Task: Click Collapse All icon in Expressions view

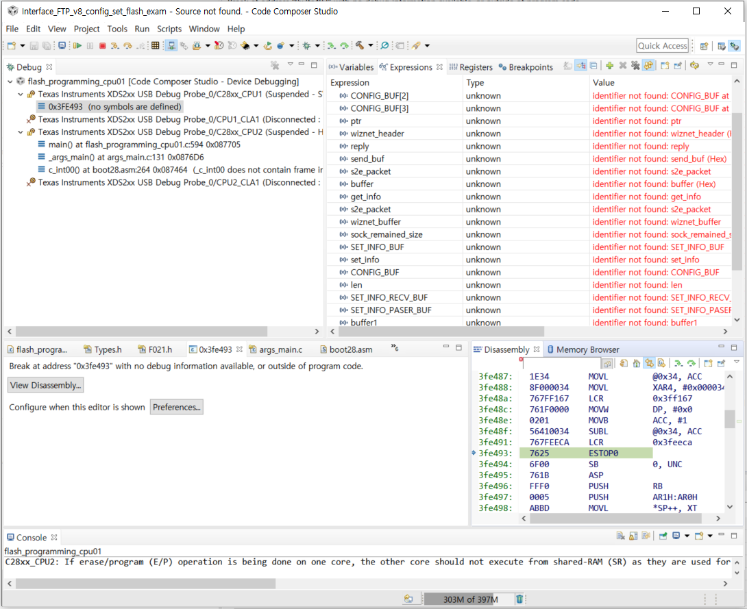Action: click(x=593, y=66)
